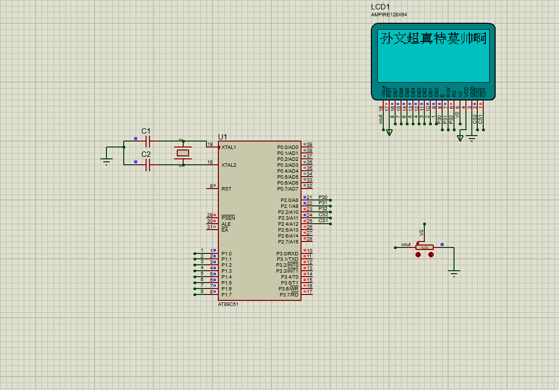Click the P2.7/A15 pin label

coord(288,242)
